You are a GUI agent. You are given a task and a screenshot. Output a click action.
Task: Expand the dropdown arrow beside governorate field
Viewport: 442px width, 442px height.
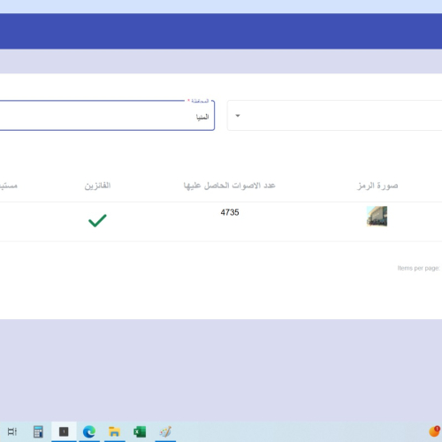pos(238,116)
